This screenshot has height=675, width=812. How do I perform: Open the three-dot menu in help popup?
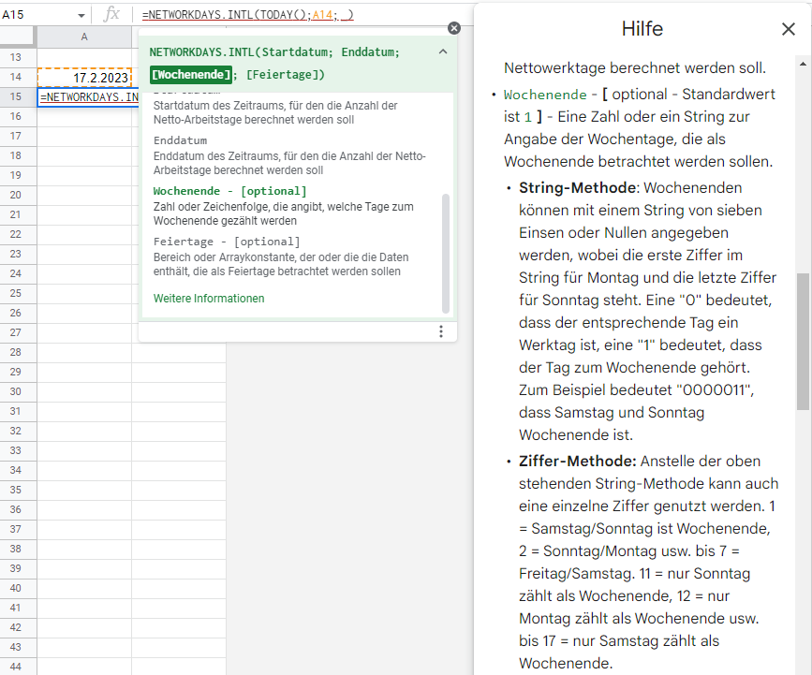[x=441, y=331]
